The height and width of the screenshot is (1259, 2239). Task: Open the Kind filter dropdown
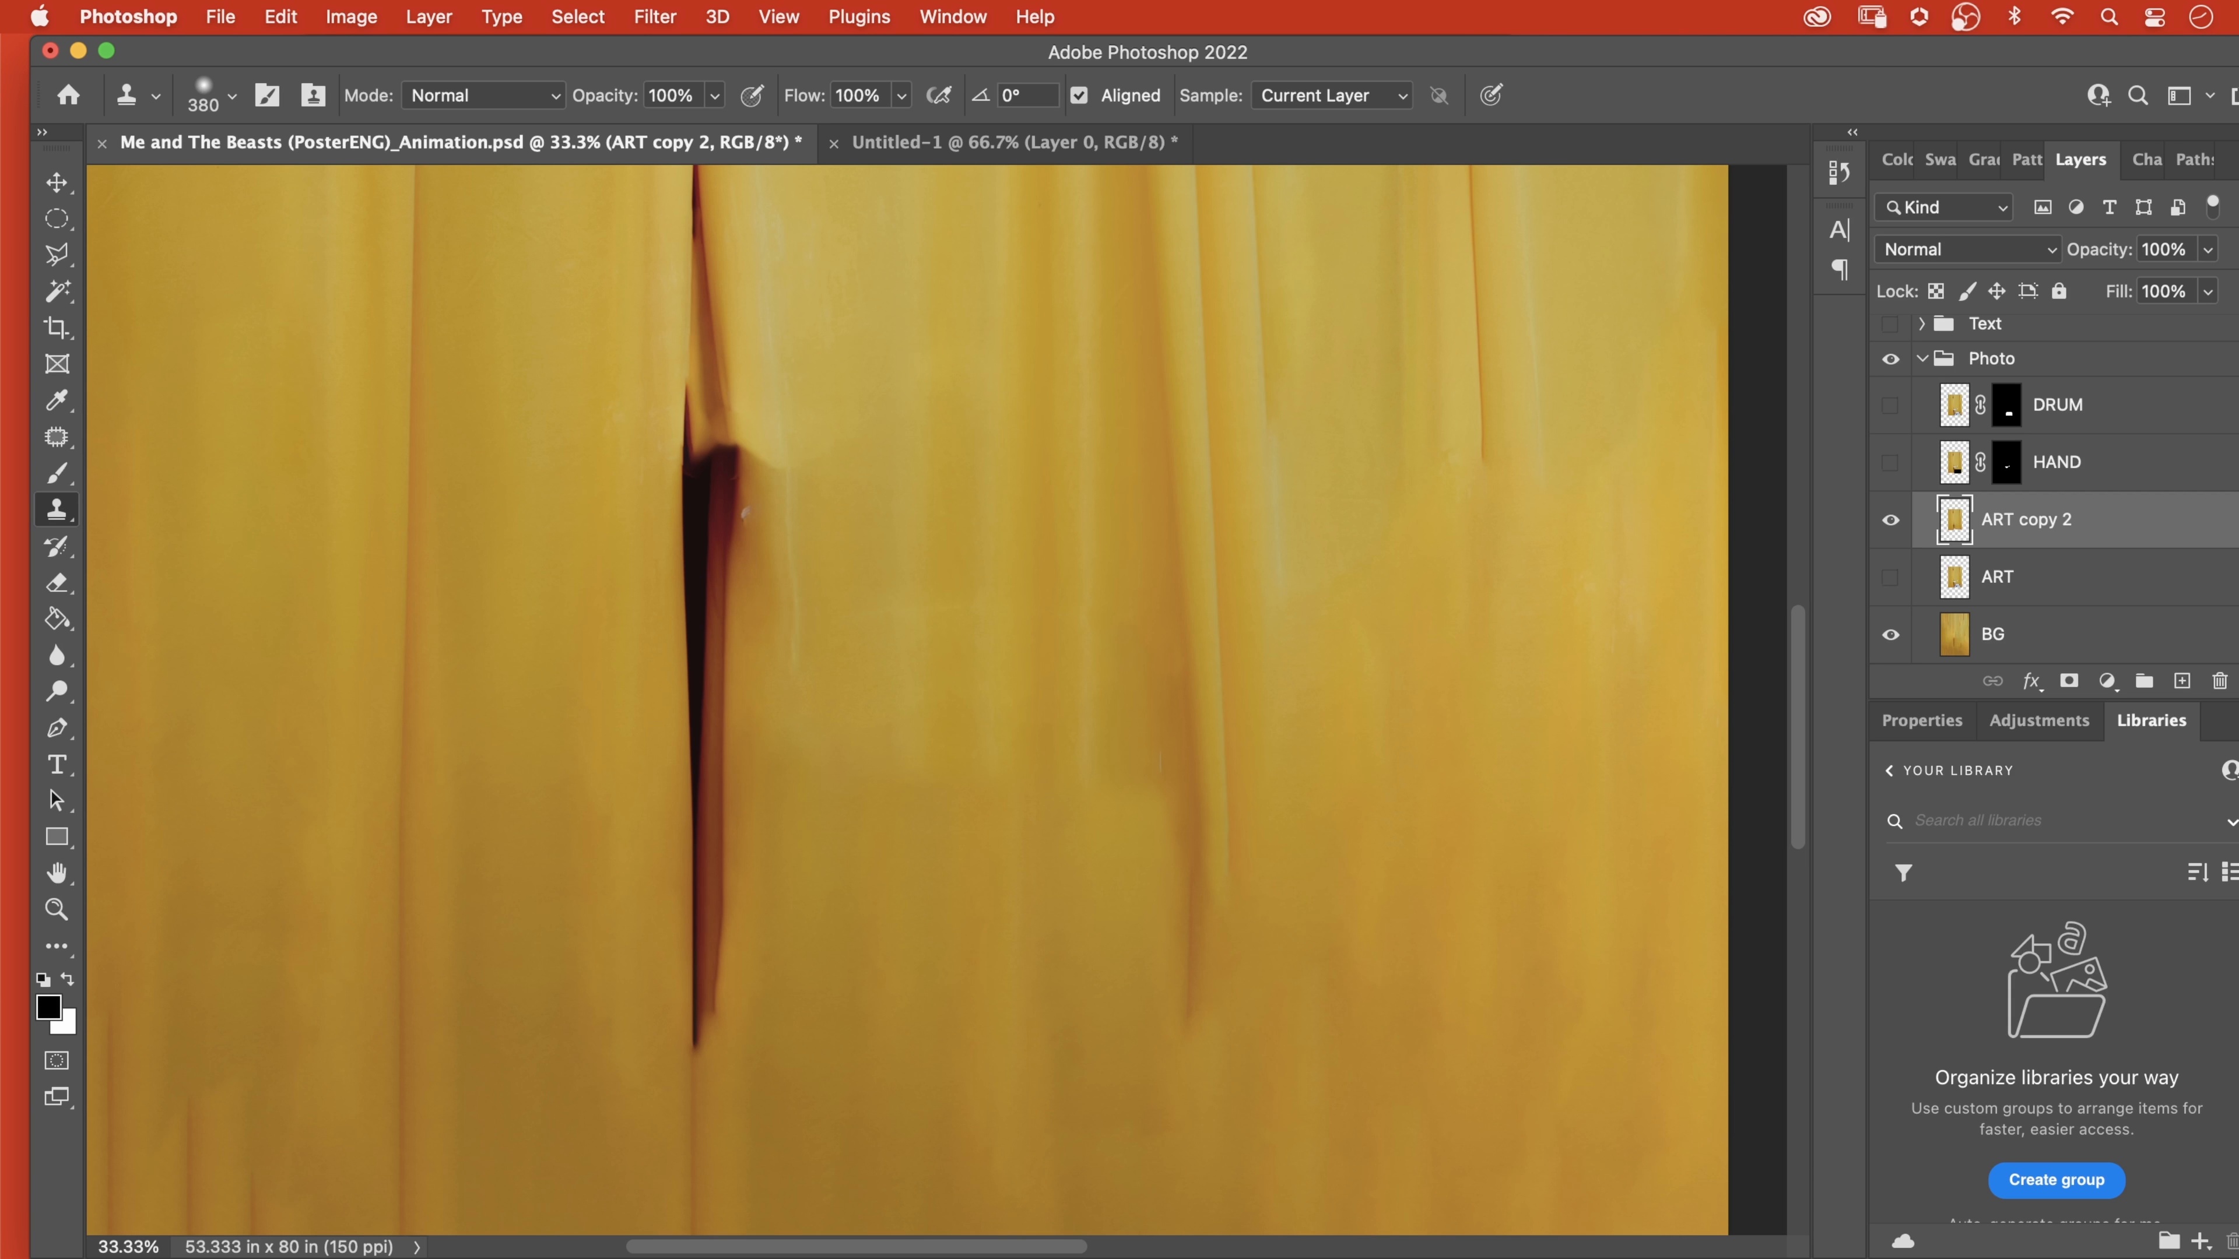1943,207
